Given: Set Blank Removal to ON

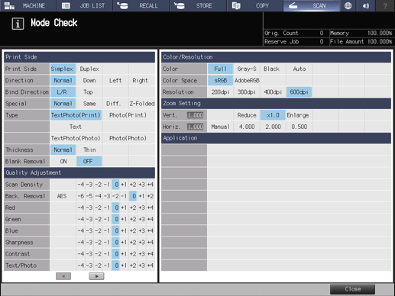Looking at the screenshot, I should tap(63, 161).
